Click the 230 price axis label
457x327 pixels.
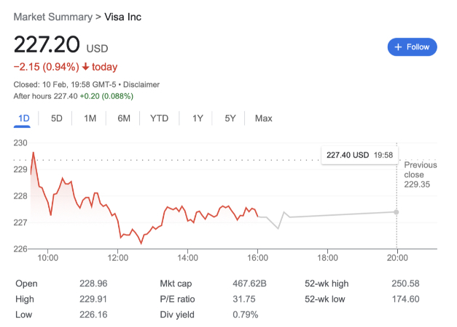tap(20, 143)
